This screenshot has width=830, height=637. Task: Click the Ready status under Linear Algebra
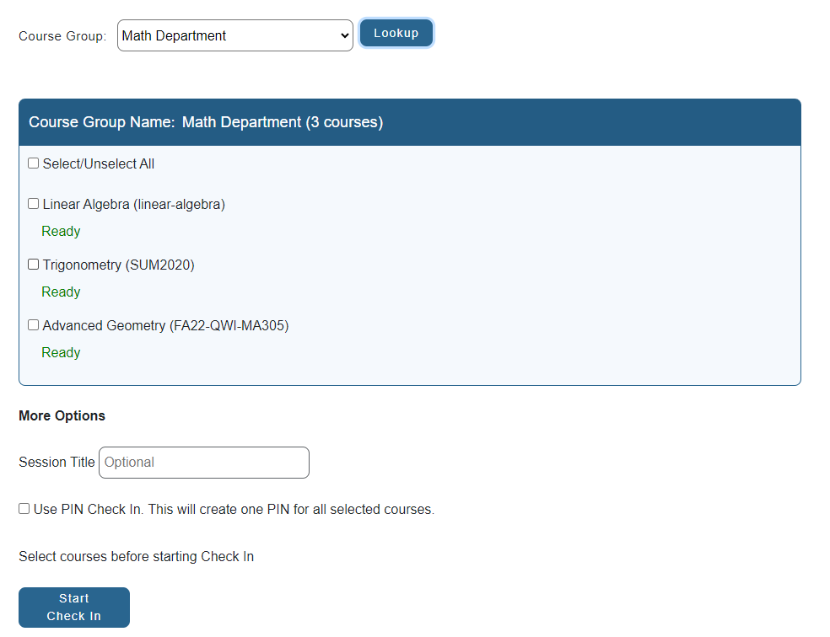61,232
